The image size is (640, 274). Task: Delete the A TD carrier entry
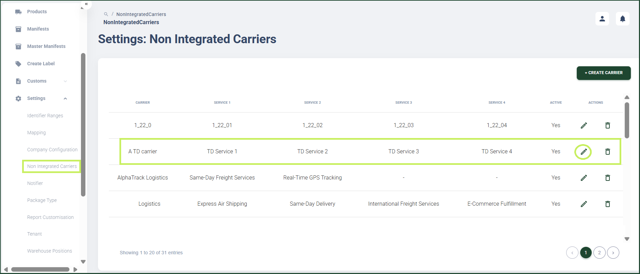tap(607, 152)
